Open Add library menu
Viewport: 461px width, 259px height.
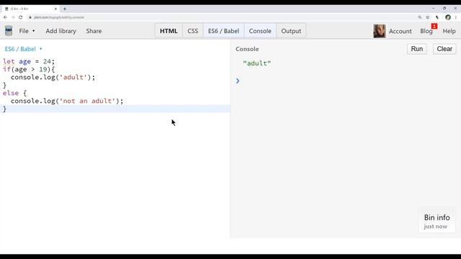pyautogui.click(x=61, y=31)
